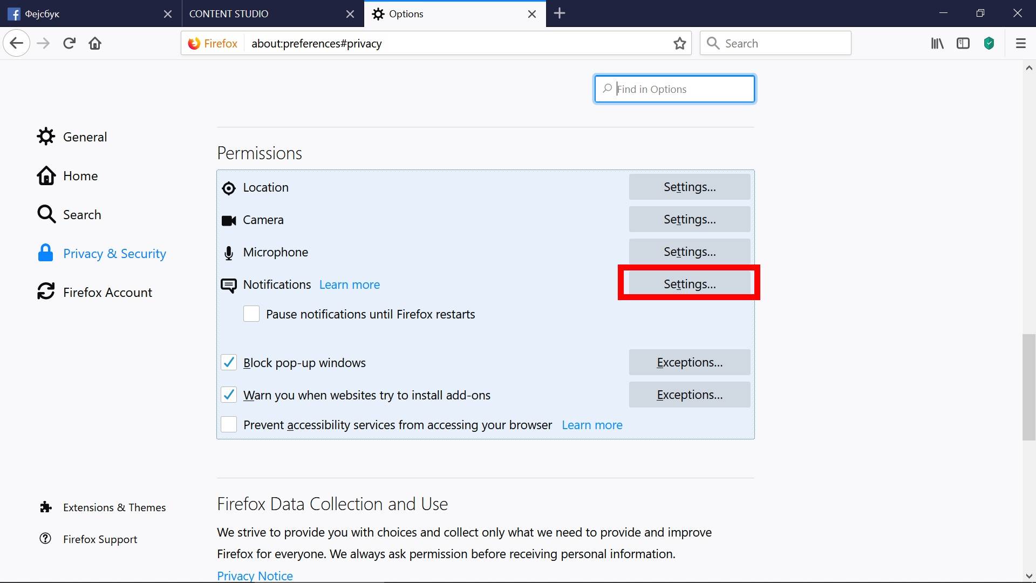The width and height of the screenshot is (1036, 583).
Task: Check Pause notifications until Firefox restarts
Action: pyautogui.click(x=251, y=314)
